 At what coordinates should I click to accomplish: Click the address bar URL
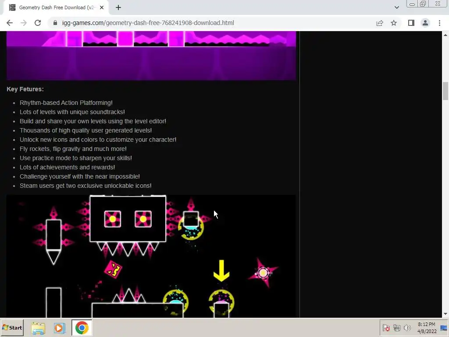coord(148,23)
